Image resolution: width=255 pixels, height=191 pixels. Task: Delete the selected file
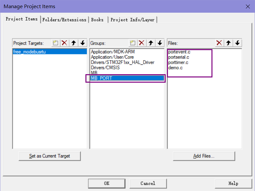[x=219, y=43]
